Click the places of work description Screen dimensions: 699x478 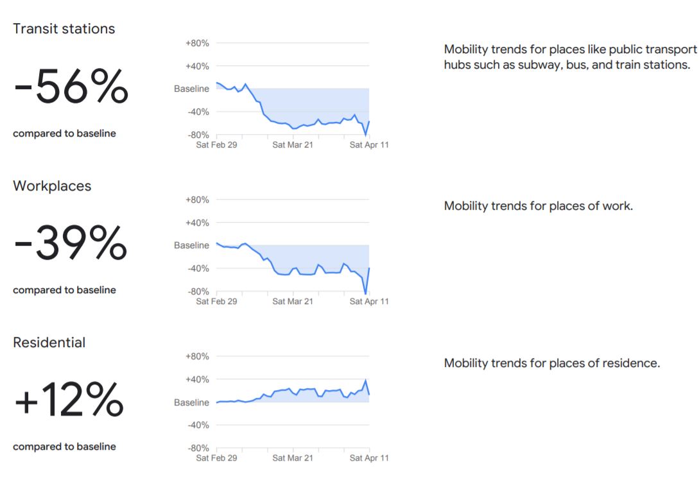(x=538, y=206)
